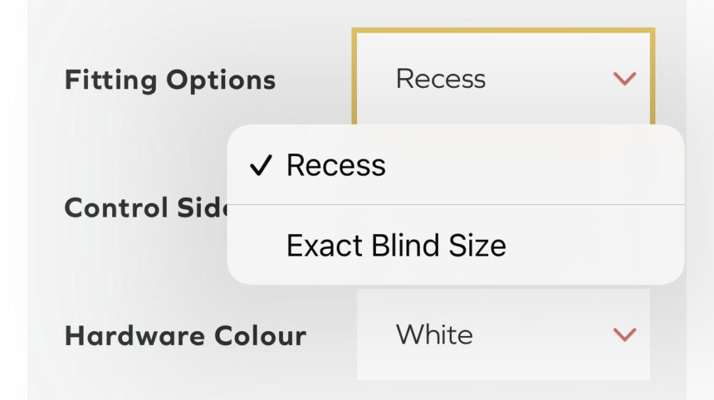Click the checkmark icon beside Recess
This screenshot has height=400, width=714.
[x=259, y=167]
